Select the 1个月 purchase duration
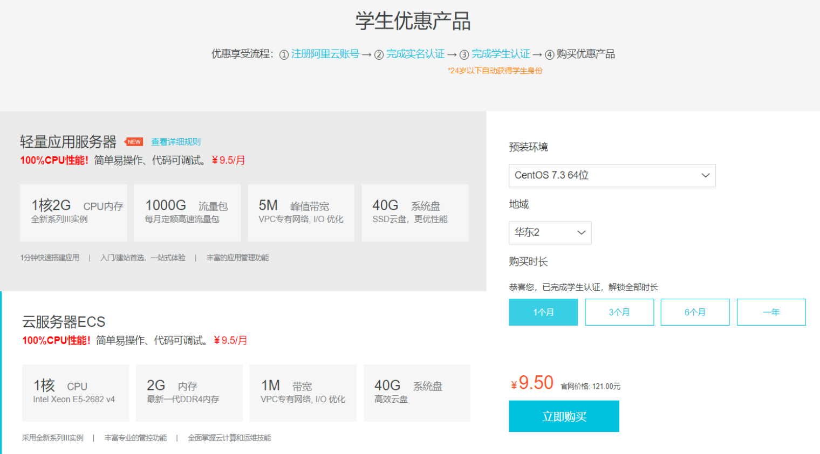This screenshot has height=454, width=820. pyautogui.click(x=543, y=312)
